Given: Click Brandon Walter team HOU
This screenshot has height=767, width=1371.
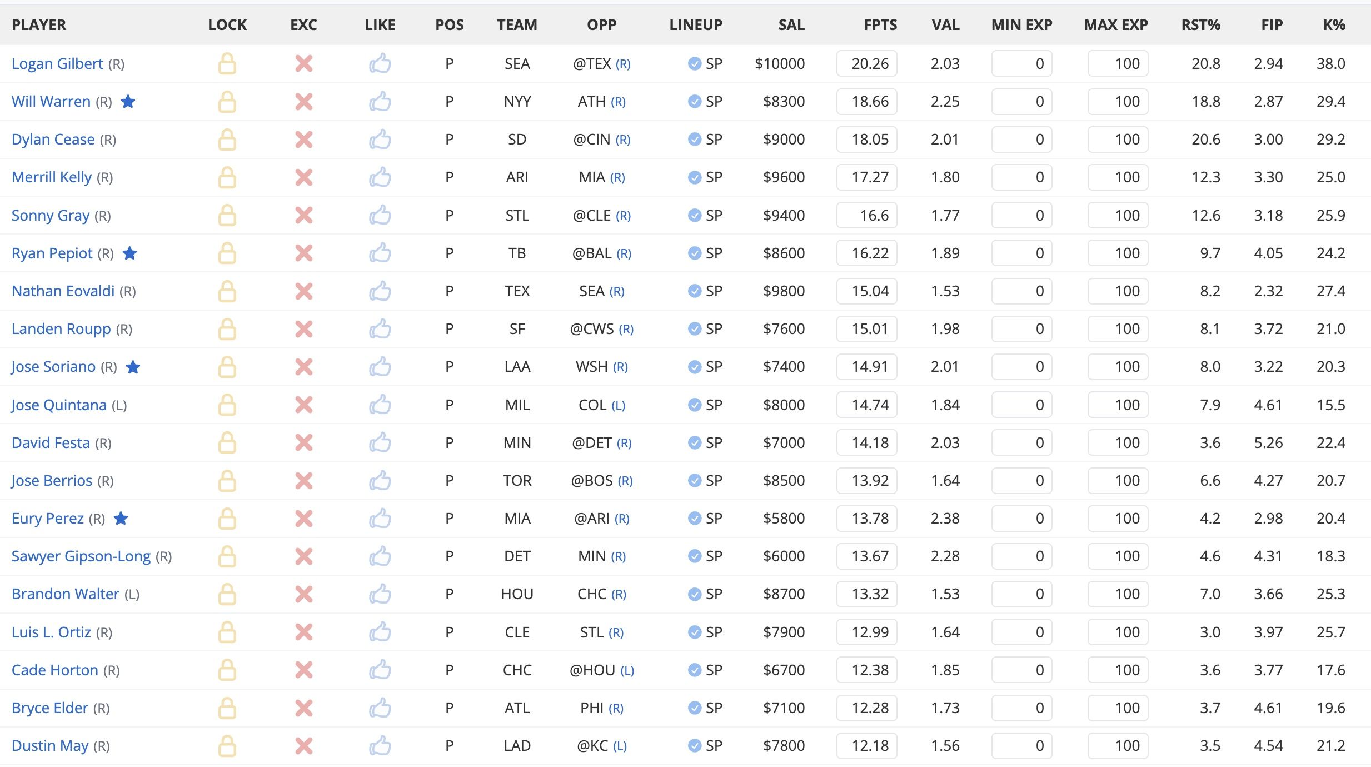Looking at the screenshot, I should coord(517,594).
